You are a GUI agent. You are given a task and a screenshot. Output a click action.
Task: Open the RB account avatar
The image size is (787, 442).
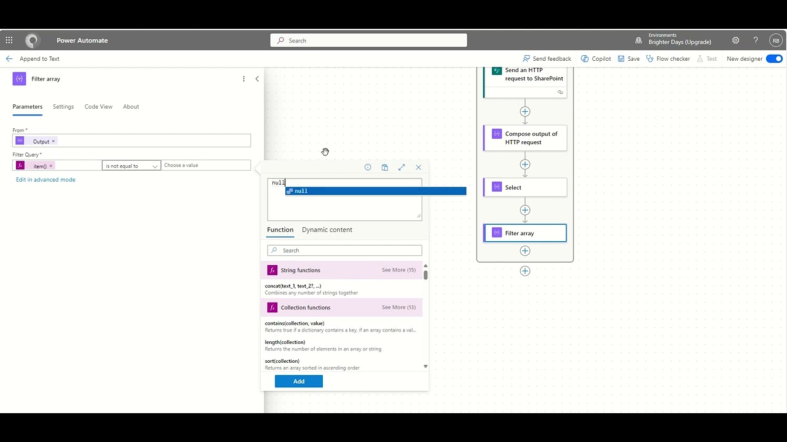(776, 41)
